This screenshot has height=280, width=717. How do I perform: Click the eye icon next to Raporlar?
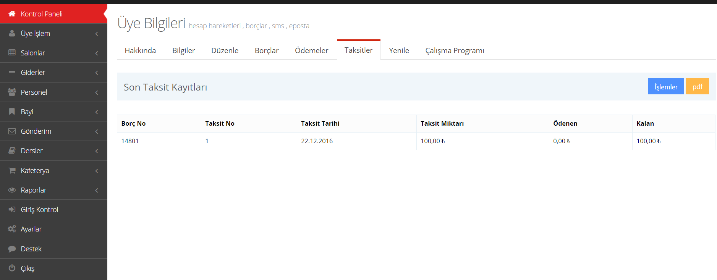pyautogui.click(x=12, y=190)
